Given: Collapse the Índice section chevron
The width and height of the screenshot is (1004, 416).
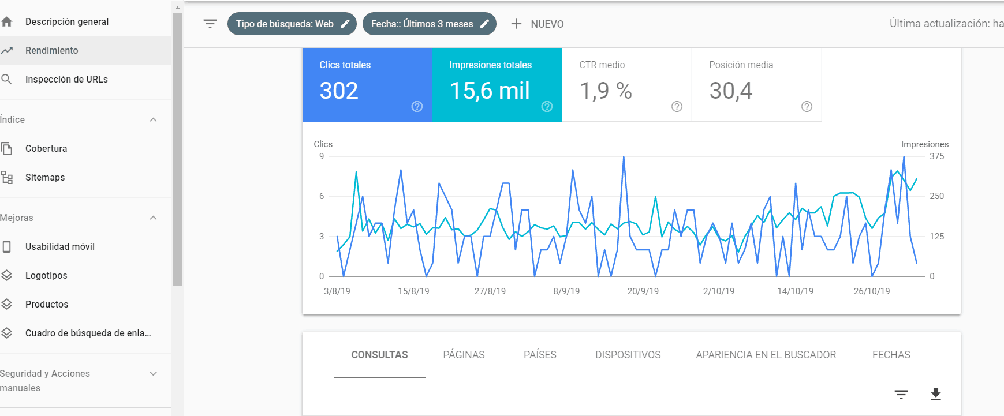Looking at the screenshot, I should (153, 119).
